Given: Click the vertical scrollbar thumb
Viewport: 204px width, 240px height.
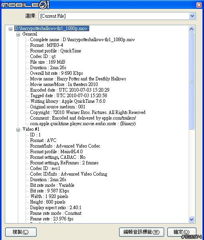Looking at the screenshot, I should pyautogui.click(x=192, y=81).
